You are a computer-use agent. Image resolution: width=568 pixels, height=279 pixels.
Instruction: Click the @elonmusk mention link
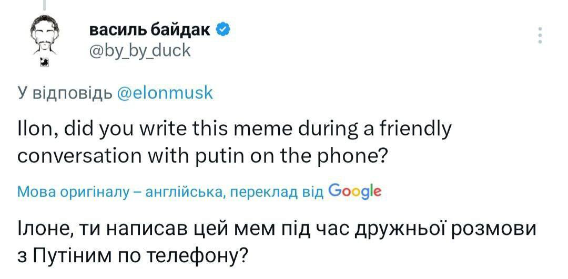tap(164, 93)
